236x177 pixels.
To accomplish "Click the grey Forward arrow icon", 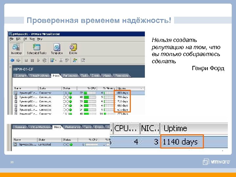I will pos(18,60).
